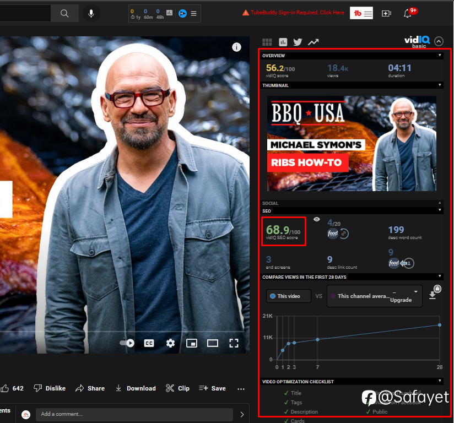Click the Upgrade label in comparison dropdown

coord(401,300)
